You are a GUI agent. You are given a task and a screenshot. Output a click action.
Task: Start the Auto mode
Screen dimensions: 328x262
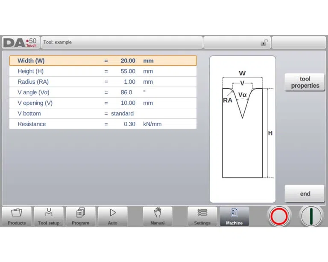113,216
